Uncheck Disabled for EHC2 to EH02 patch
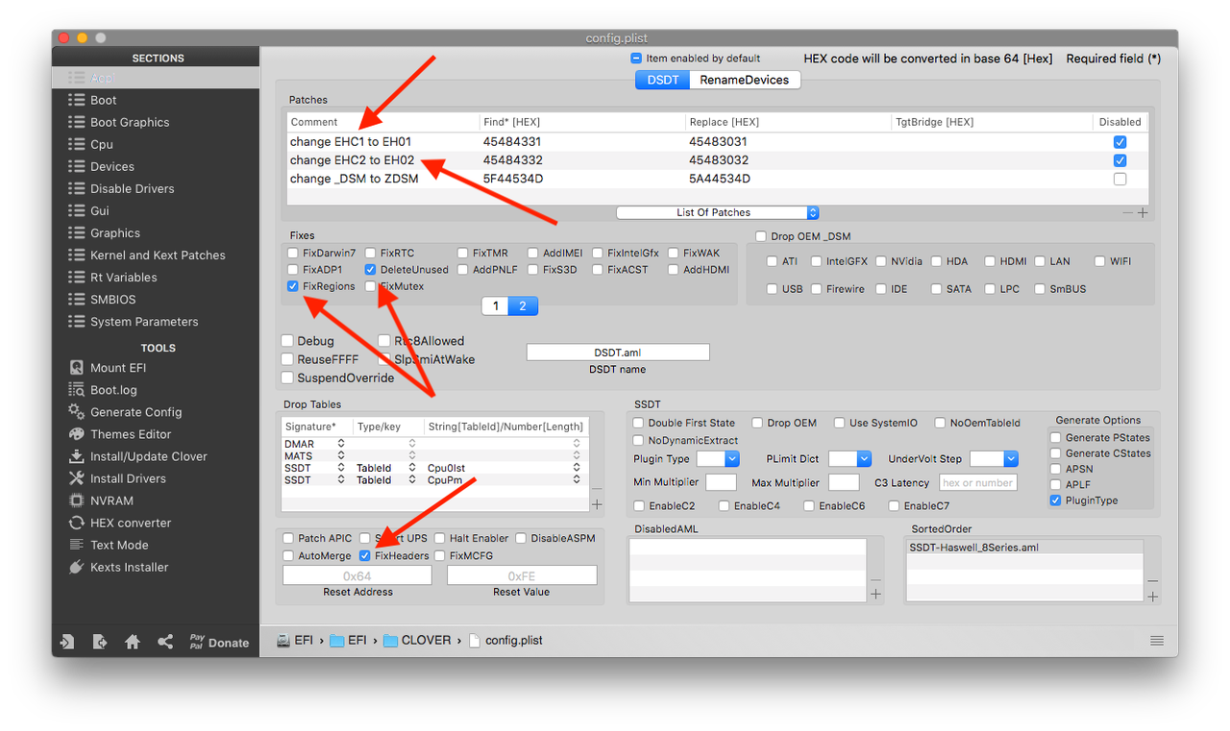The image size is (1230, 731). click(x=1119, y=160)
